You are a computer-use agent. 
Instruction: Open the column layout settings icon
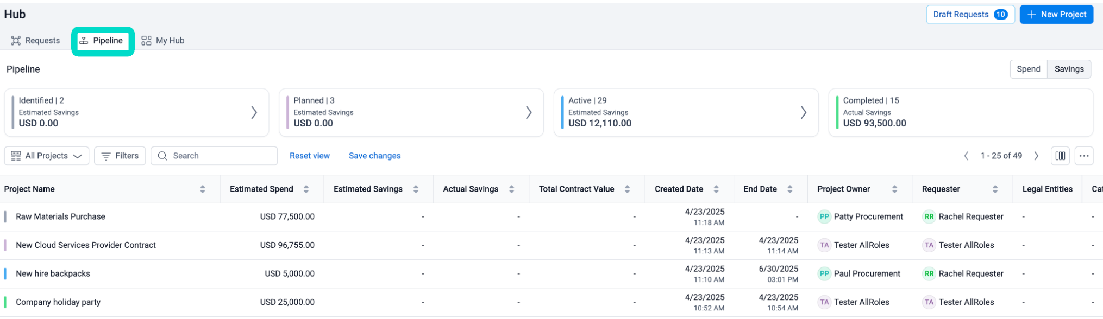pyautogui.click(x=1060, y=156)
